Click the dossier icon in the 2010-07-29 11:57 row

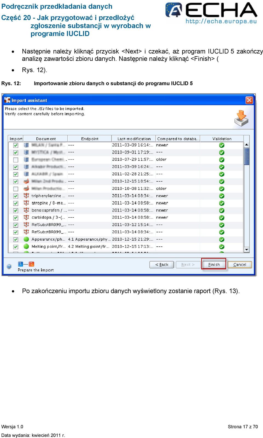tap(26, 159)
